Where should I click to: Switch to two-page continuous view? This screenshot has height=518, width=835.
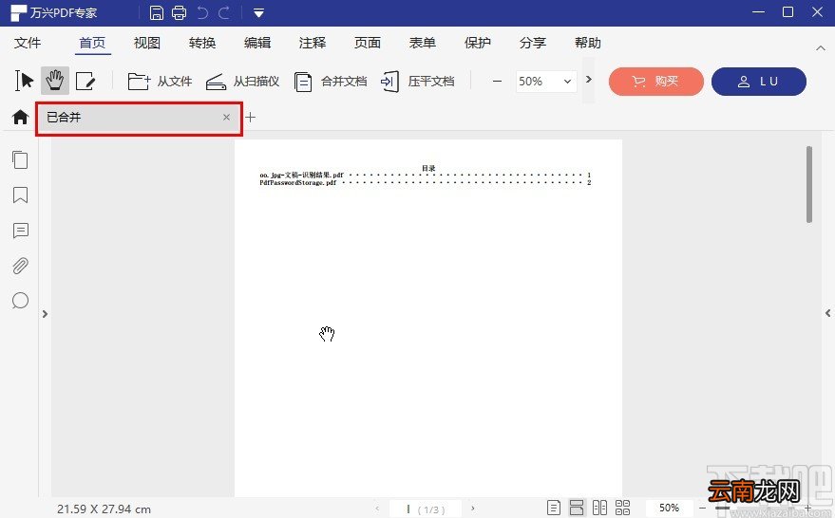(x=622, y=509)
